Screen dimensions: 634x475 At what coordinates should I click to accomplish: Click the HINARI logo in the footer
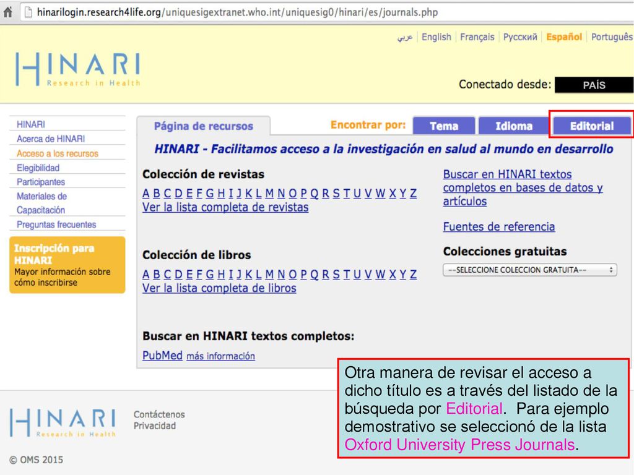click(63, 422)
